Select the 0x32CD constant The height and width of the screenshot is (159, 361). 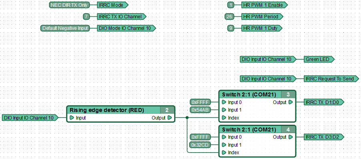[200, 145]
